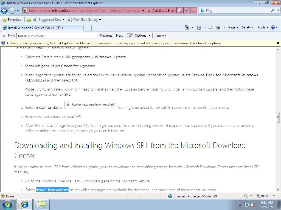Click the broken Administrator permission required image
This screenshot has height=210, width=281.
(x=90, y=105)
